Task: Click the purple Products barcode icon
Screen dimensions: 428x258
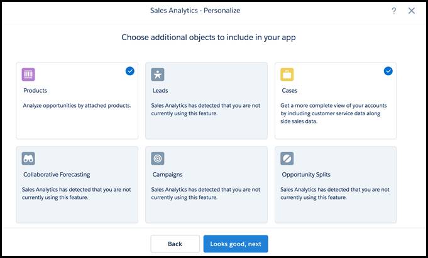Action: pyautogui.click(x=29, y=75)
